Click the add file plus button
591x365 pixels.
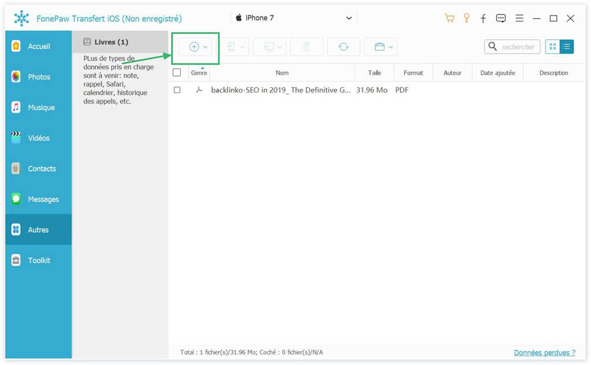194,47
